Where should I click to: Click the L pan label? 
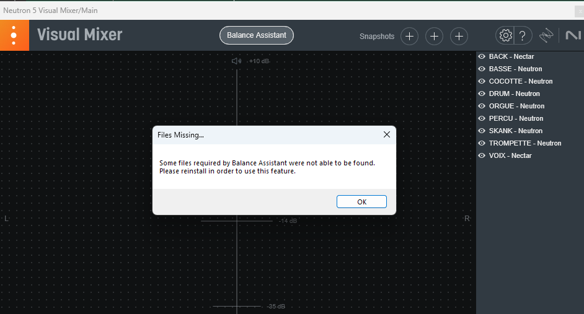6,219
